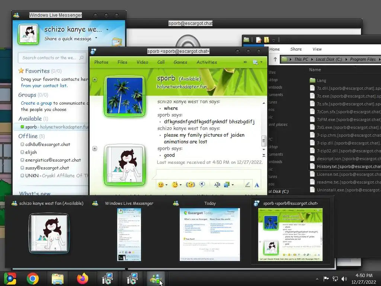Click the search magnifier icon in Messenger
The height and width of the screenshot is (286, 381).
point(81,58)
